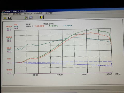Open the 処理(D) menu
Screen dimensions: 124x93
coord(28,13)
